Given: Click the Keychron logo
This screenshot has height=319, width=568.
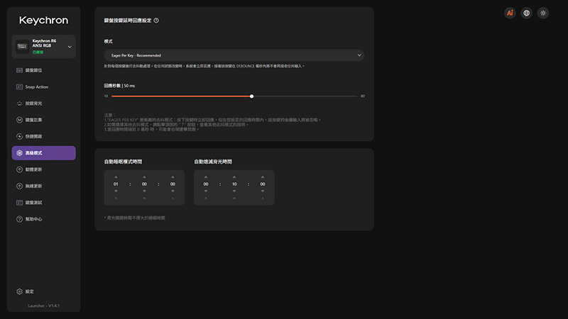Looking at the screenshot, I should coord(43,21).
